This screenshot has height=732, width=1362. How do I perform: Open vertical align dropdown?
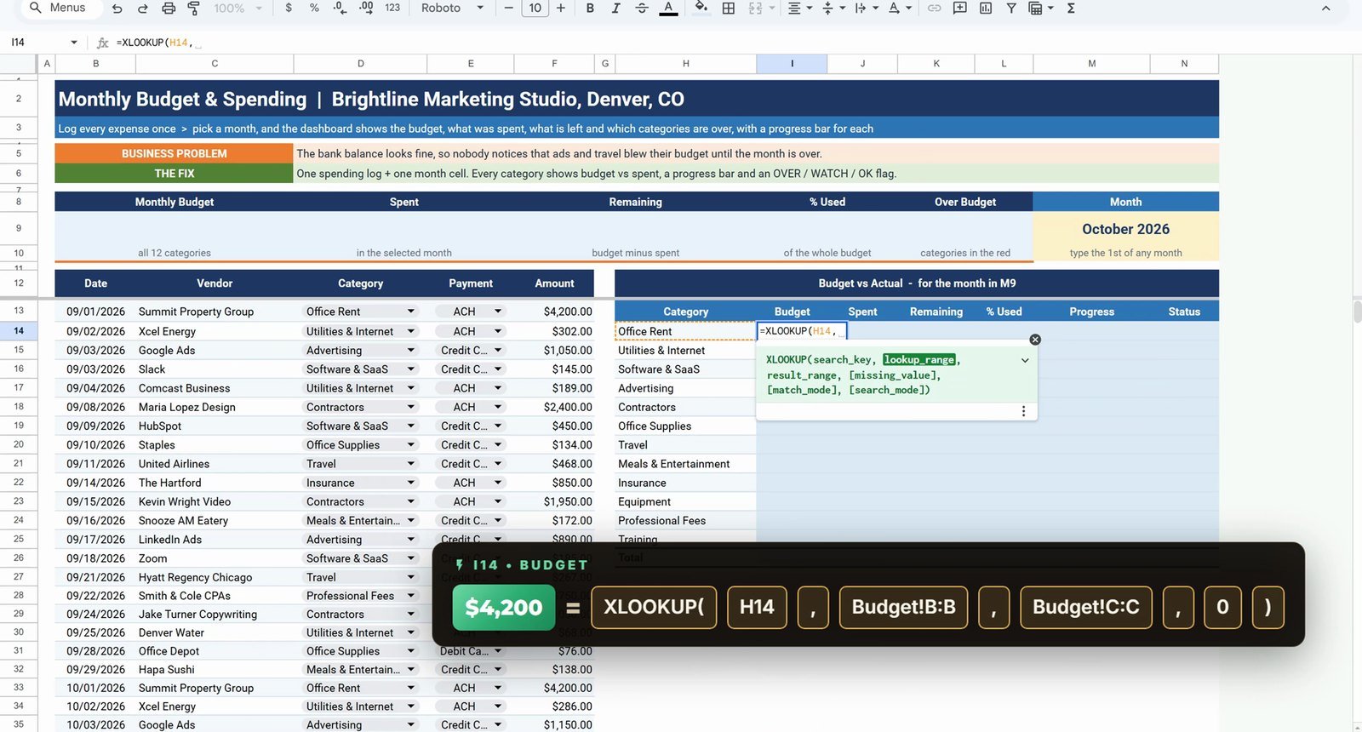(x=833, y=9)
